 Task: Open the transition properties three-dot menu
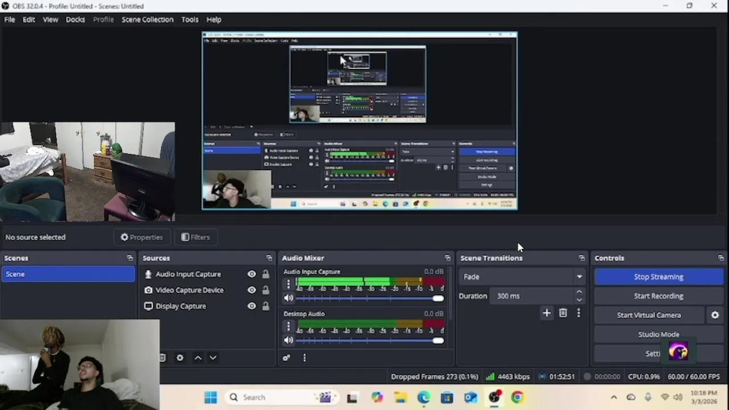pyautogui.click(x=579, y=313)
